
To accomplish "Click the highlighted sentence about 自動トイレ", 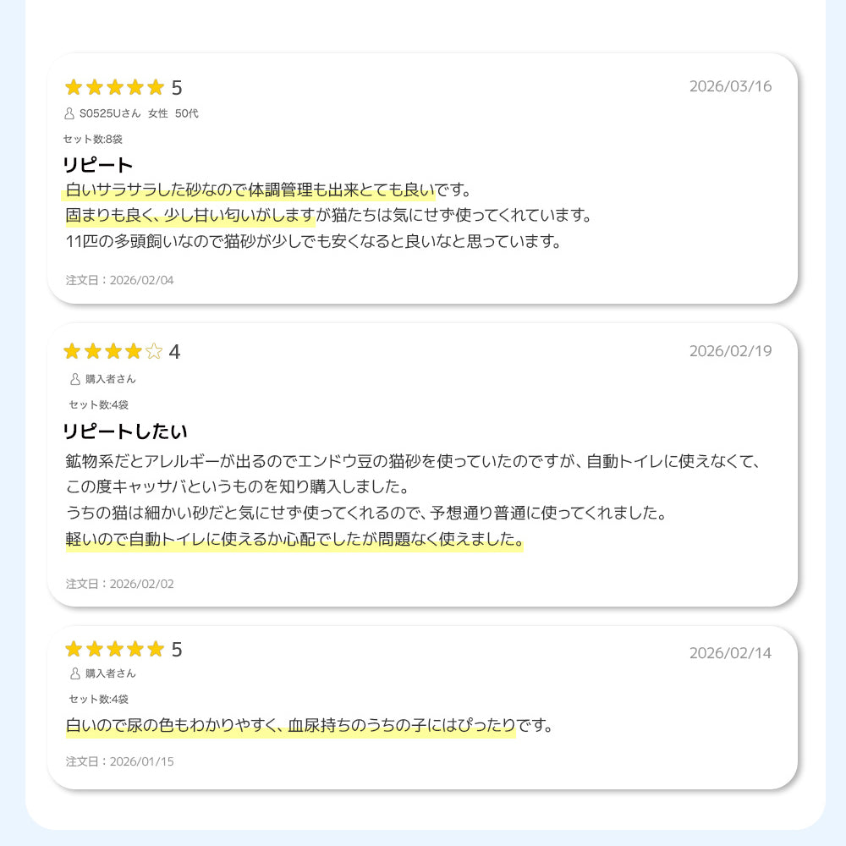I will [x=294, y=540].
